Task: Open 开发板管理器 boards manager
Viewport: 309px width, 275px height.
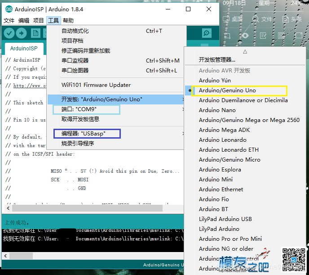Action: pos(245,59)
